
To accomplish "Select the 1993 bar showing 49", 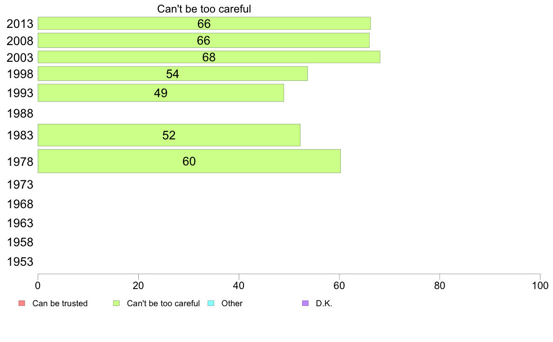I will (x=161, y=92).
